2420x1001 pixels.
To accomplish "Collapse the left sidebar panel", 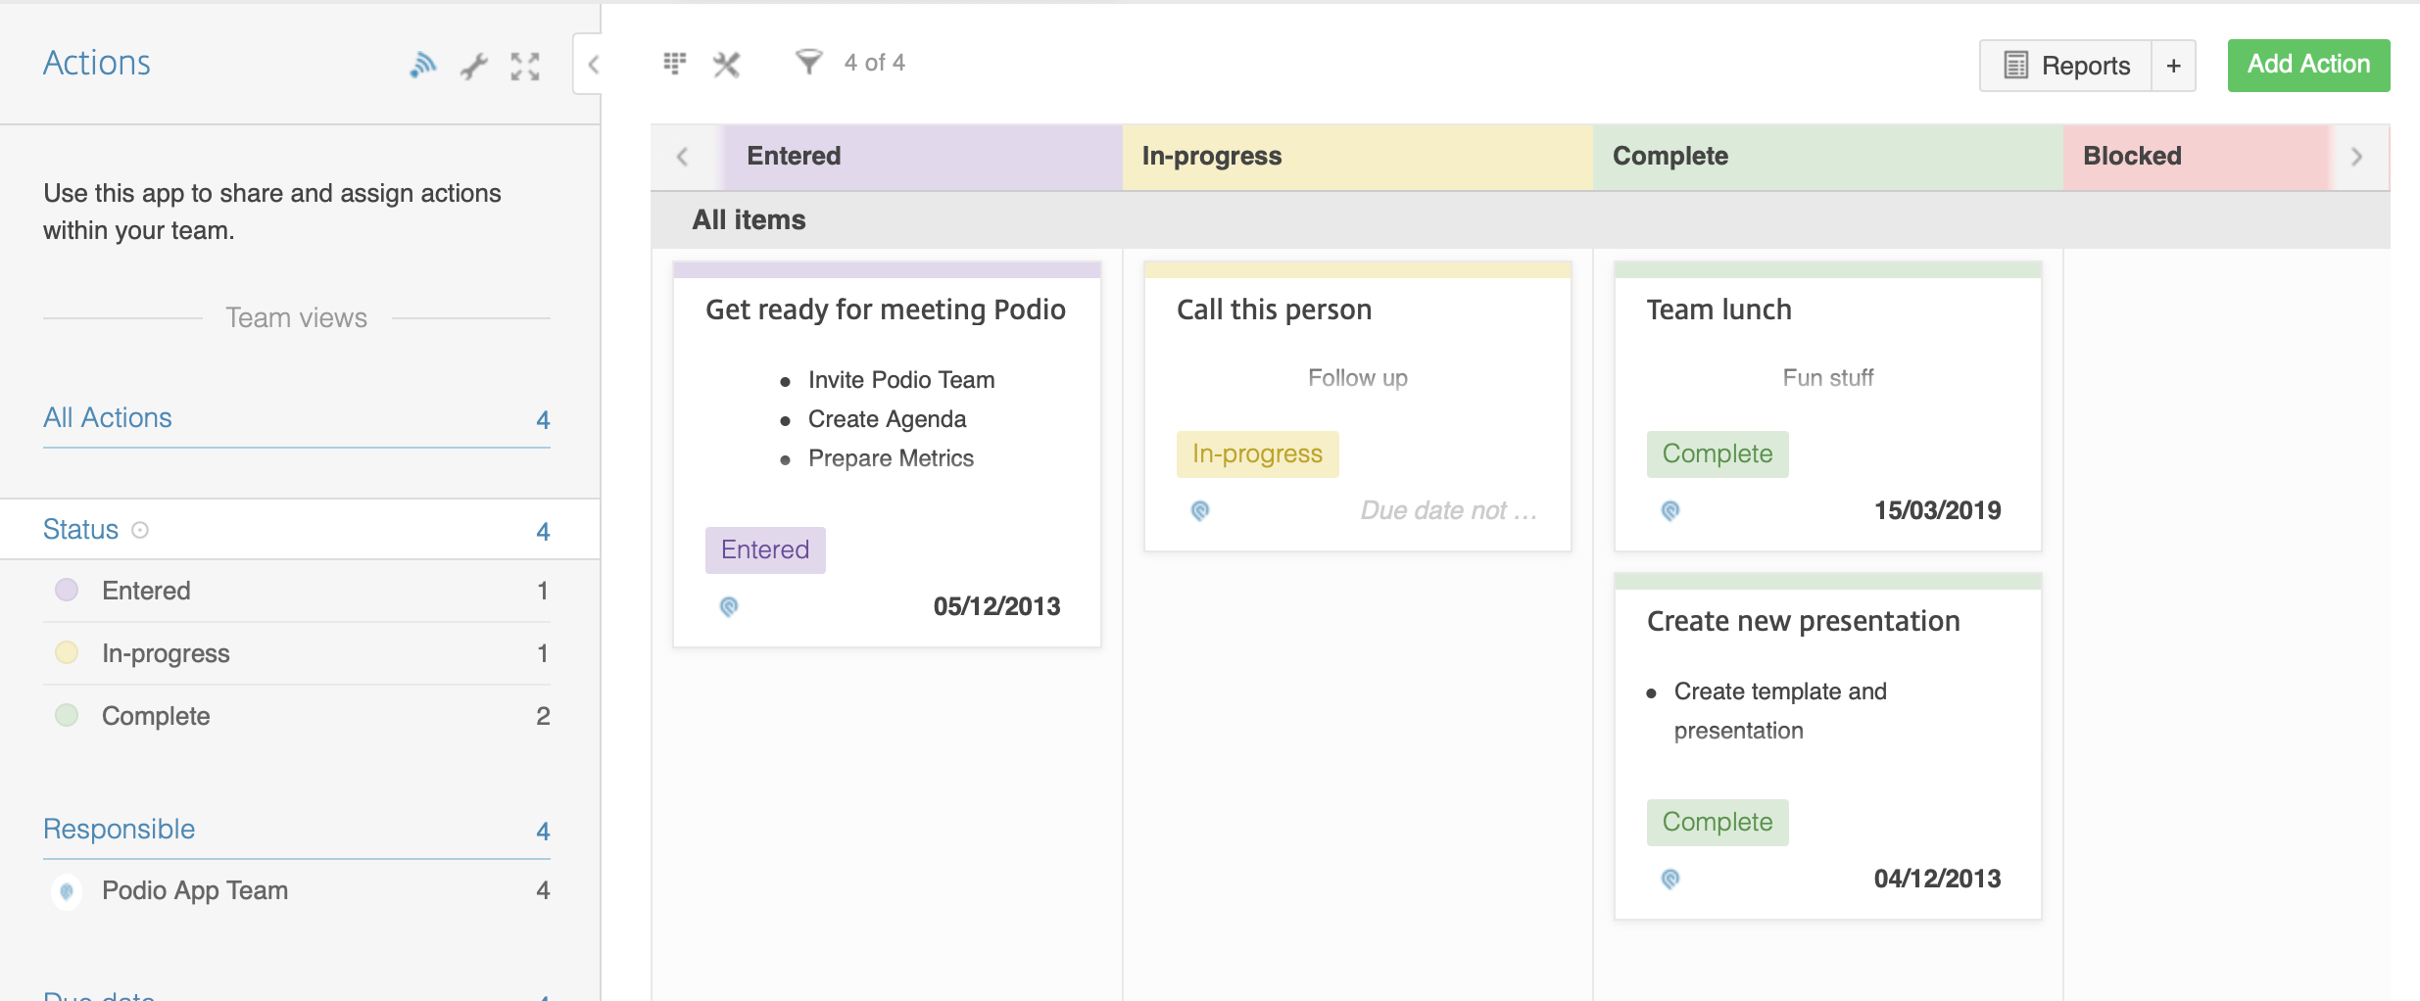I will tap(592, 65).
